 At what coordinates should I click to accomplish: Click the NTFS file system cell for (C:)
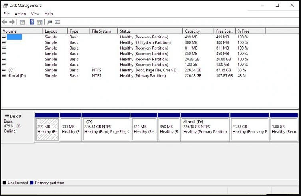pos(96,70)
